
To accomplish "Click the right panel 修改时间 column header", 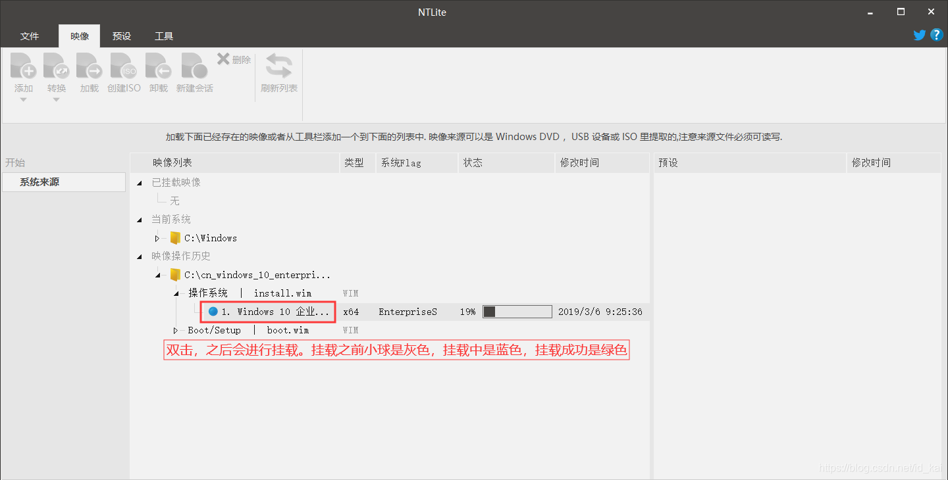I will pyautogui.click(x=893, y=162).
